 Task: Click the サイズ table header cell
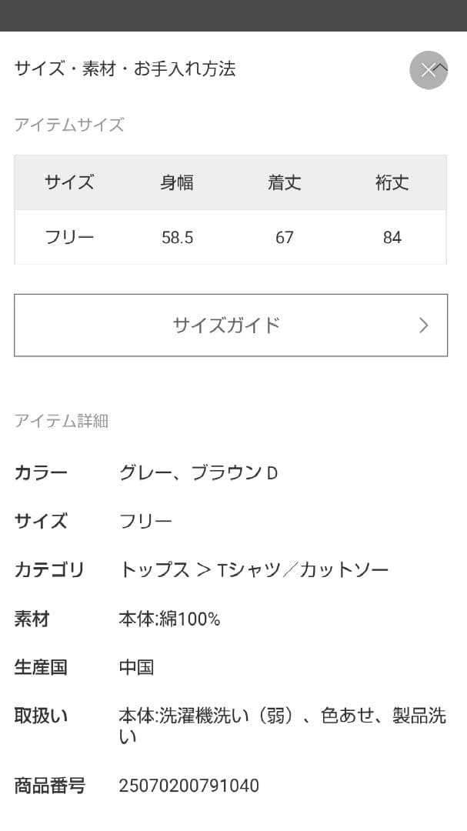69,183
